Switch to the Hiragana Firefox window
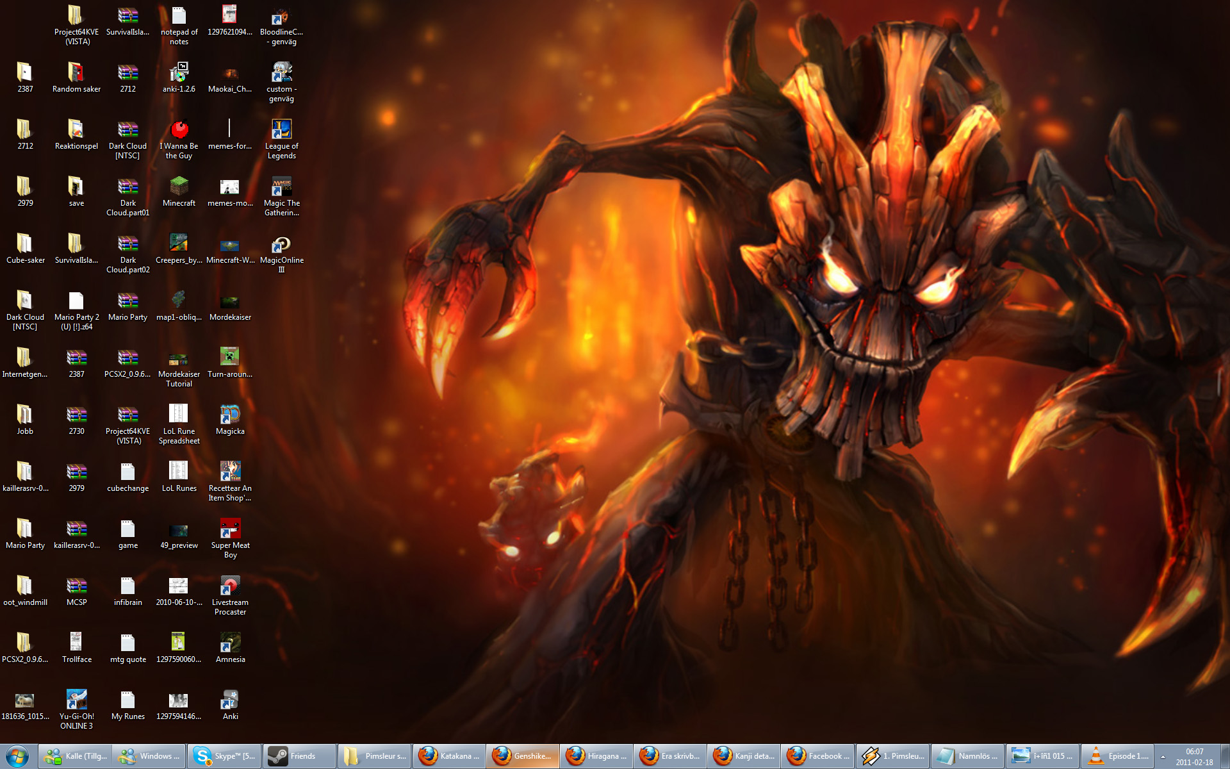Image resolution: width=1230 pixels, height=769 pixels. tap(596, 756)
